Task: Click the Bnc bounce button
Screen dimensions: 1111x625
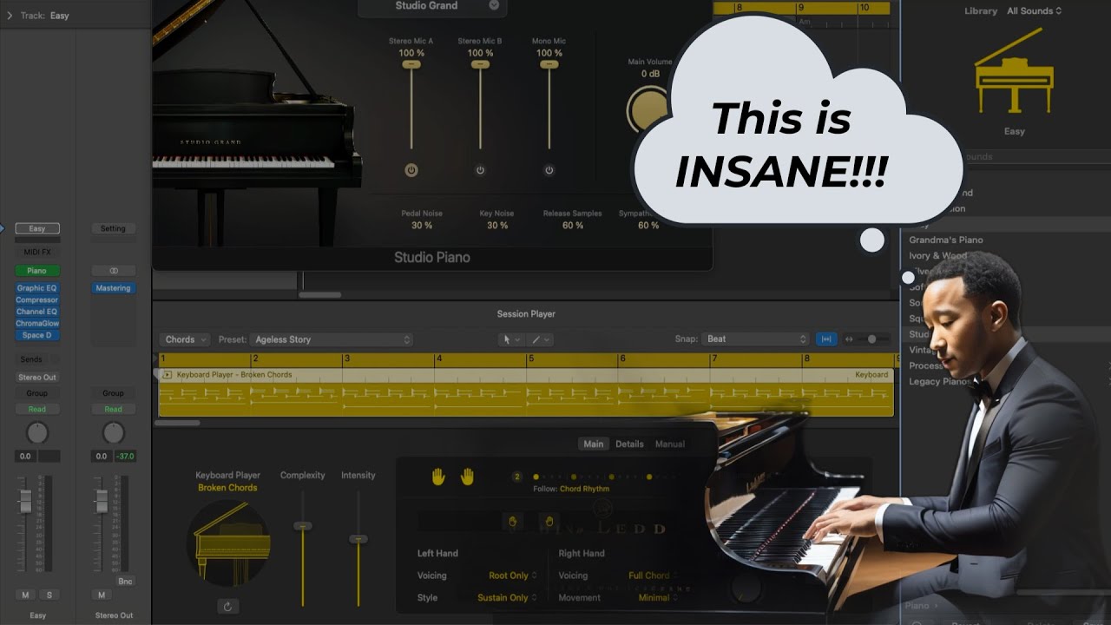Action: click(x=125, y=582)
